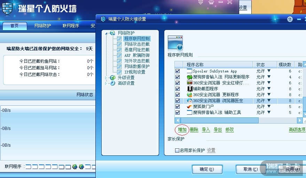Uncheck the 辅助截图程序 rule checkbox
Screen dimensions: 306x178
pos(178,89)
